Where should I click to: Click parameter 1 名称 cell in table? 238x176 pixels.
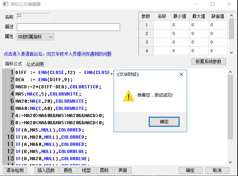[x=162, y=25]
